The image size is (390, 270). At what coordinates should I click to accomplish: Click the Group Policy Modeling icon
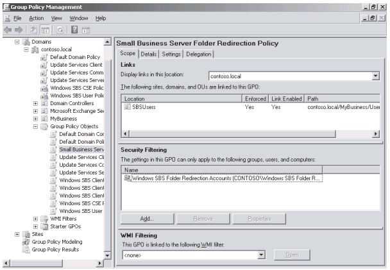pos(26,242)
